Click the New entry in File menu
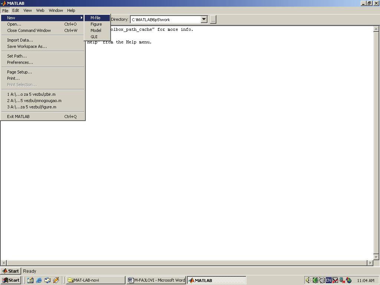This screenshot has height=285, width=380. pyautogui.click(x=43, y=18)
